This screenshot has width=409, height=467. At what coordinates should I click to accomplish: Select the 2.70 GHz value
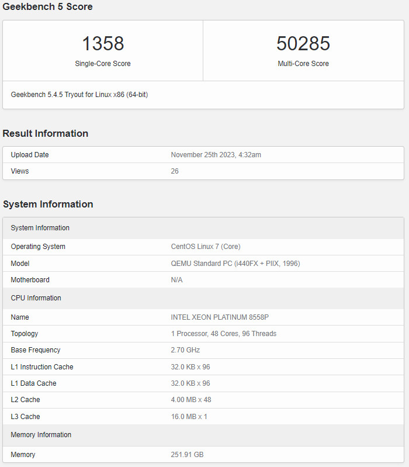click(x=185, y=350)
